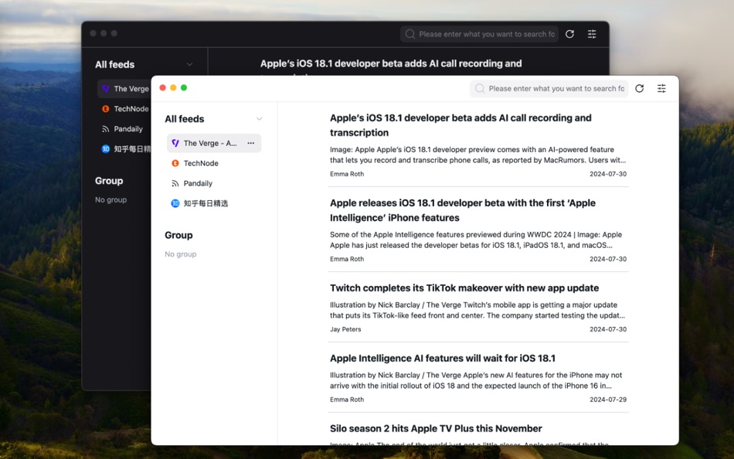
Task: Click the Pandaily RSS icon in dark window
Action: [106, 129]
